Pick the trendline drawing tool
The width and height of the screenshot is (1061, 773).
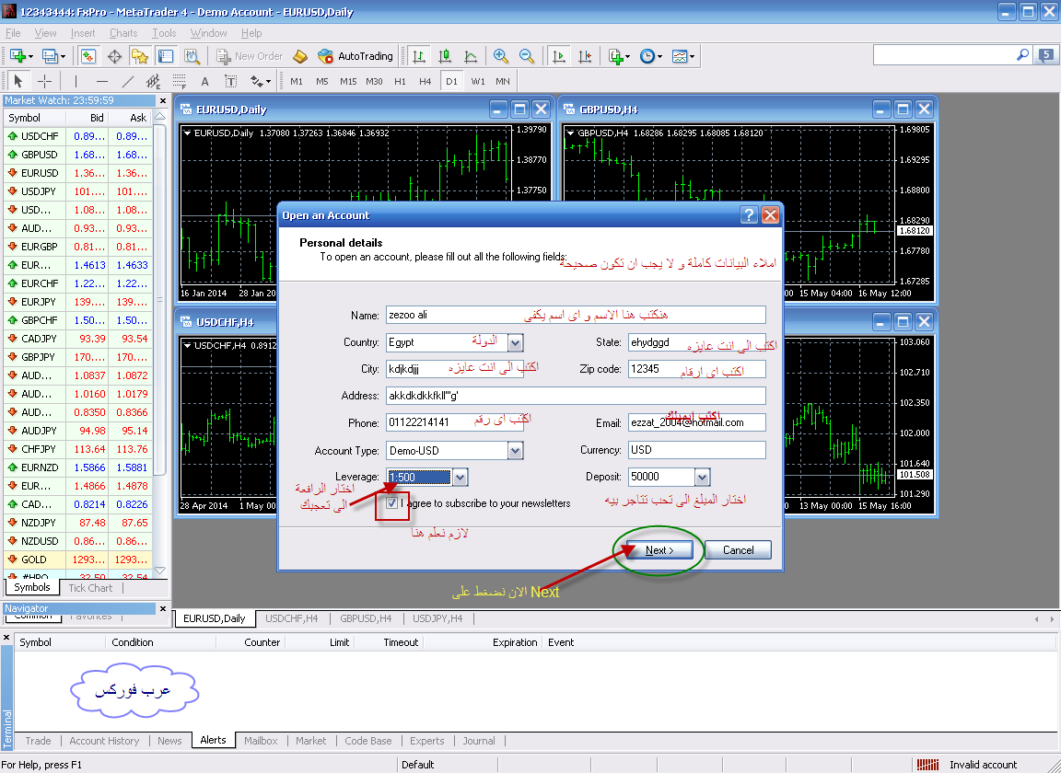click(x=127, y=81)
